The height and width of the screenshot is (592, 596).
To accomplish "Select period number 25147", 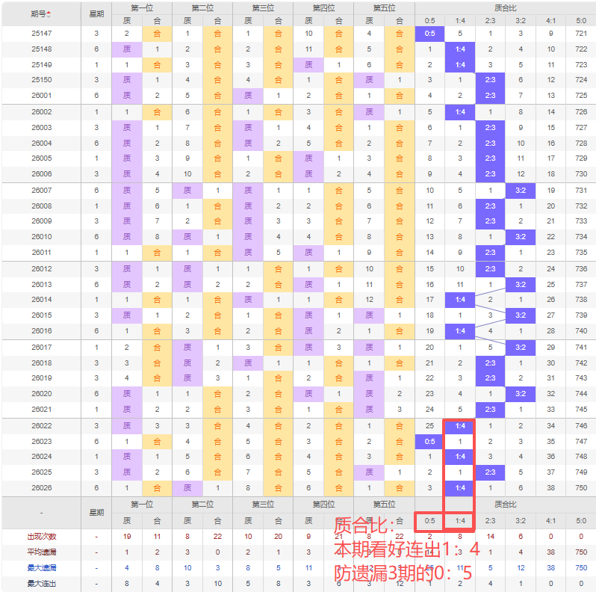I will [x=41, y=34].
